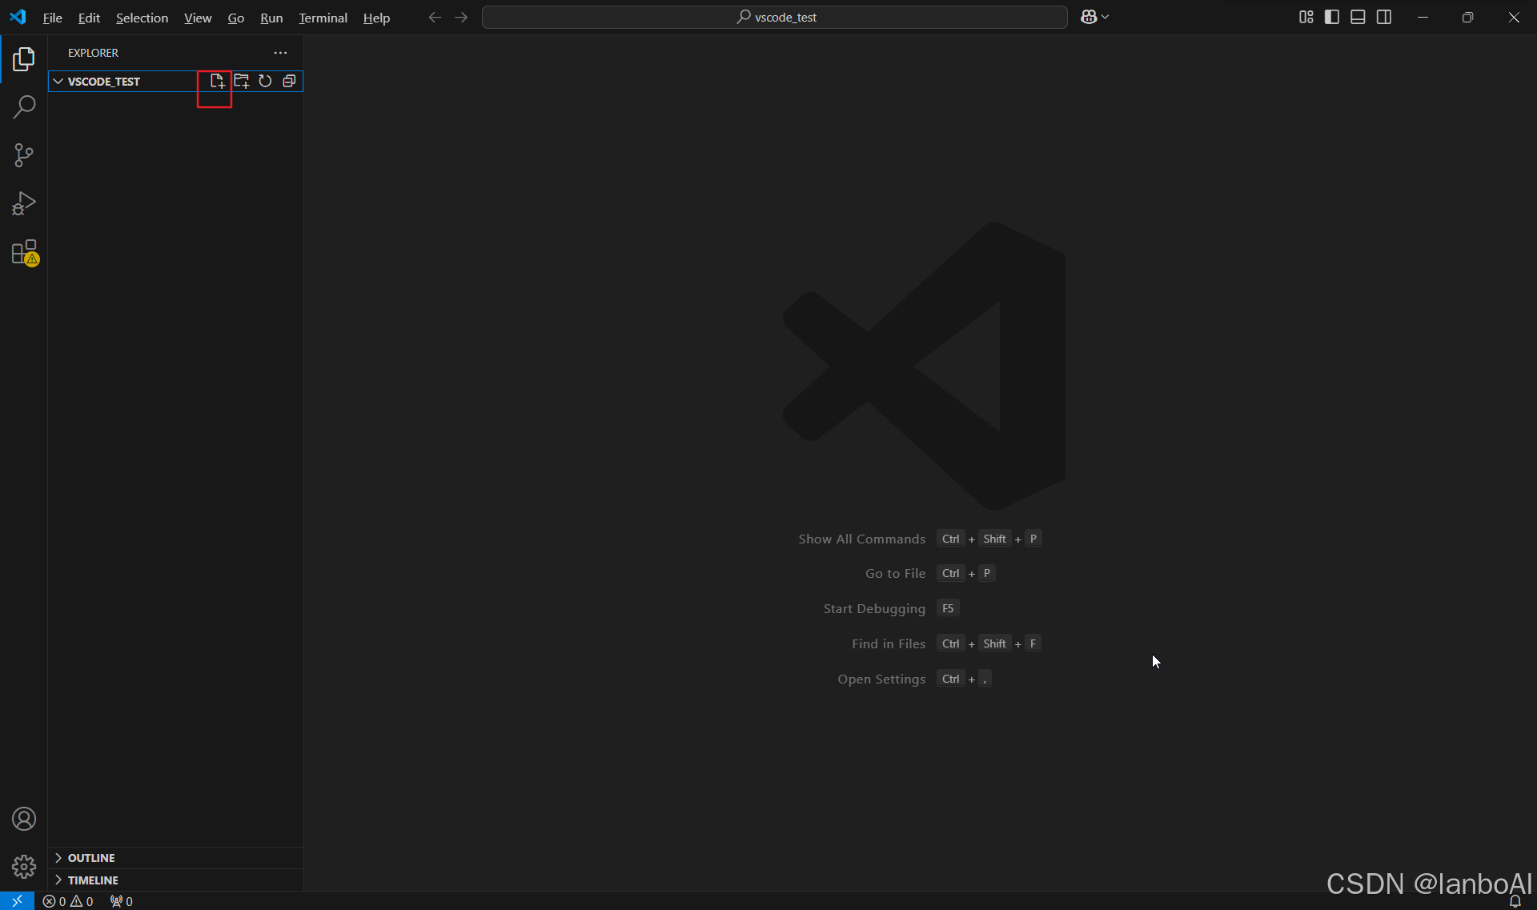The height and width of the screenshot is (910, 1537).
Task: Open the Copilot dropdown in title bar
Action: (x=1094, y=17)
